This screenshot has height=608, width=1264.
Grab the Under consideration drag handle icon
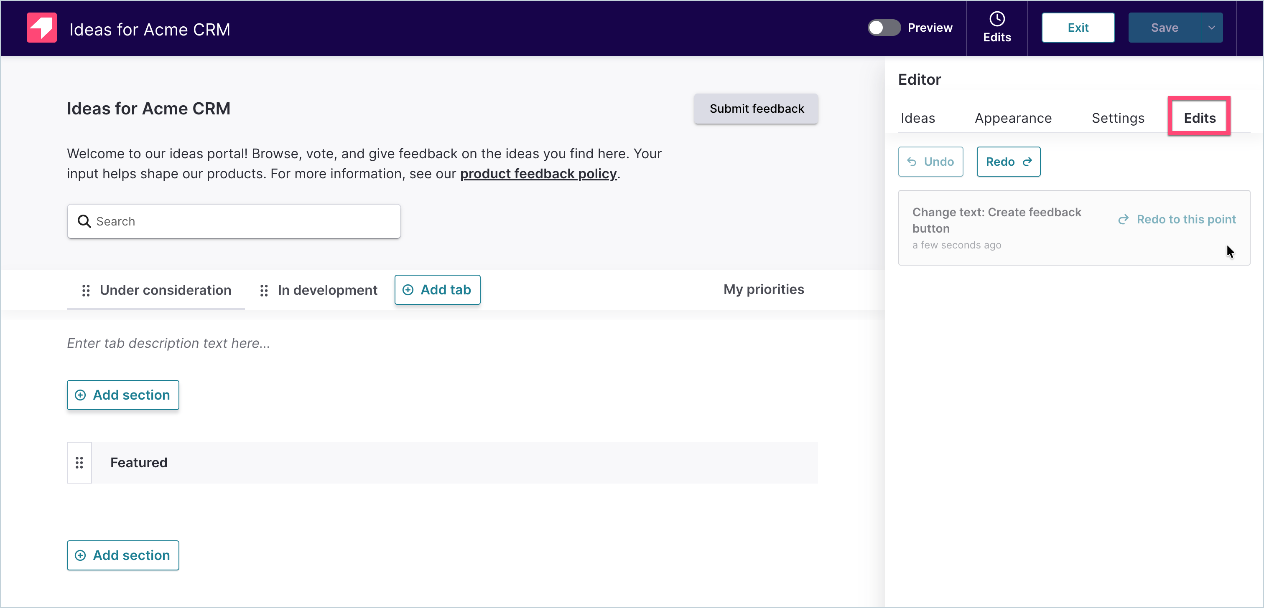point(86,290)
